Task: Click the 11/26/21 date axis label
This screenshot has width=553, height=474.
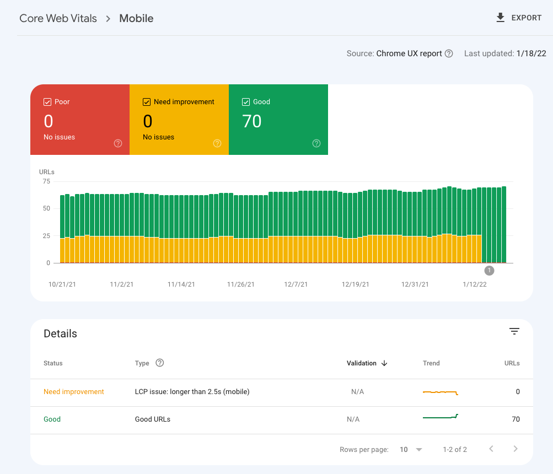Action: tap(241, 284)
